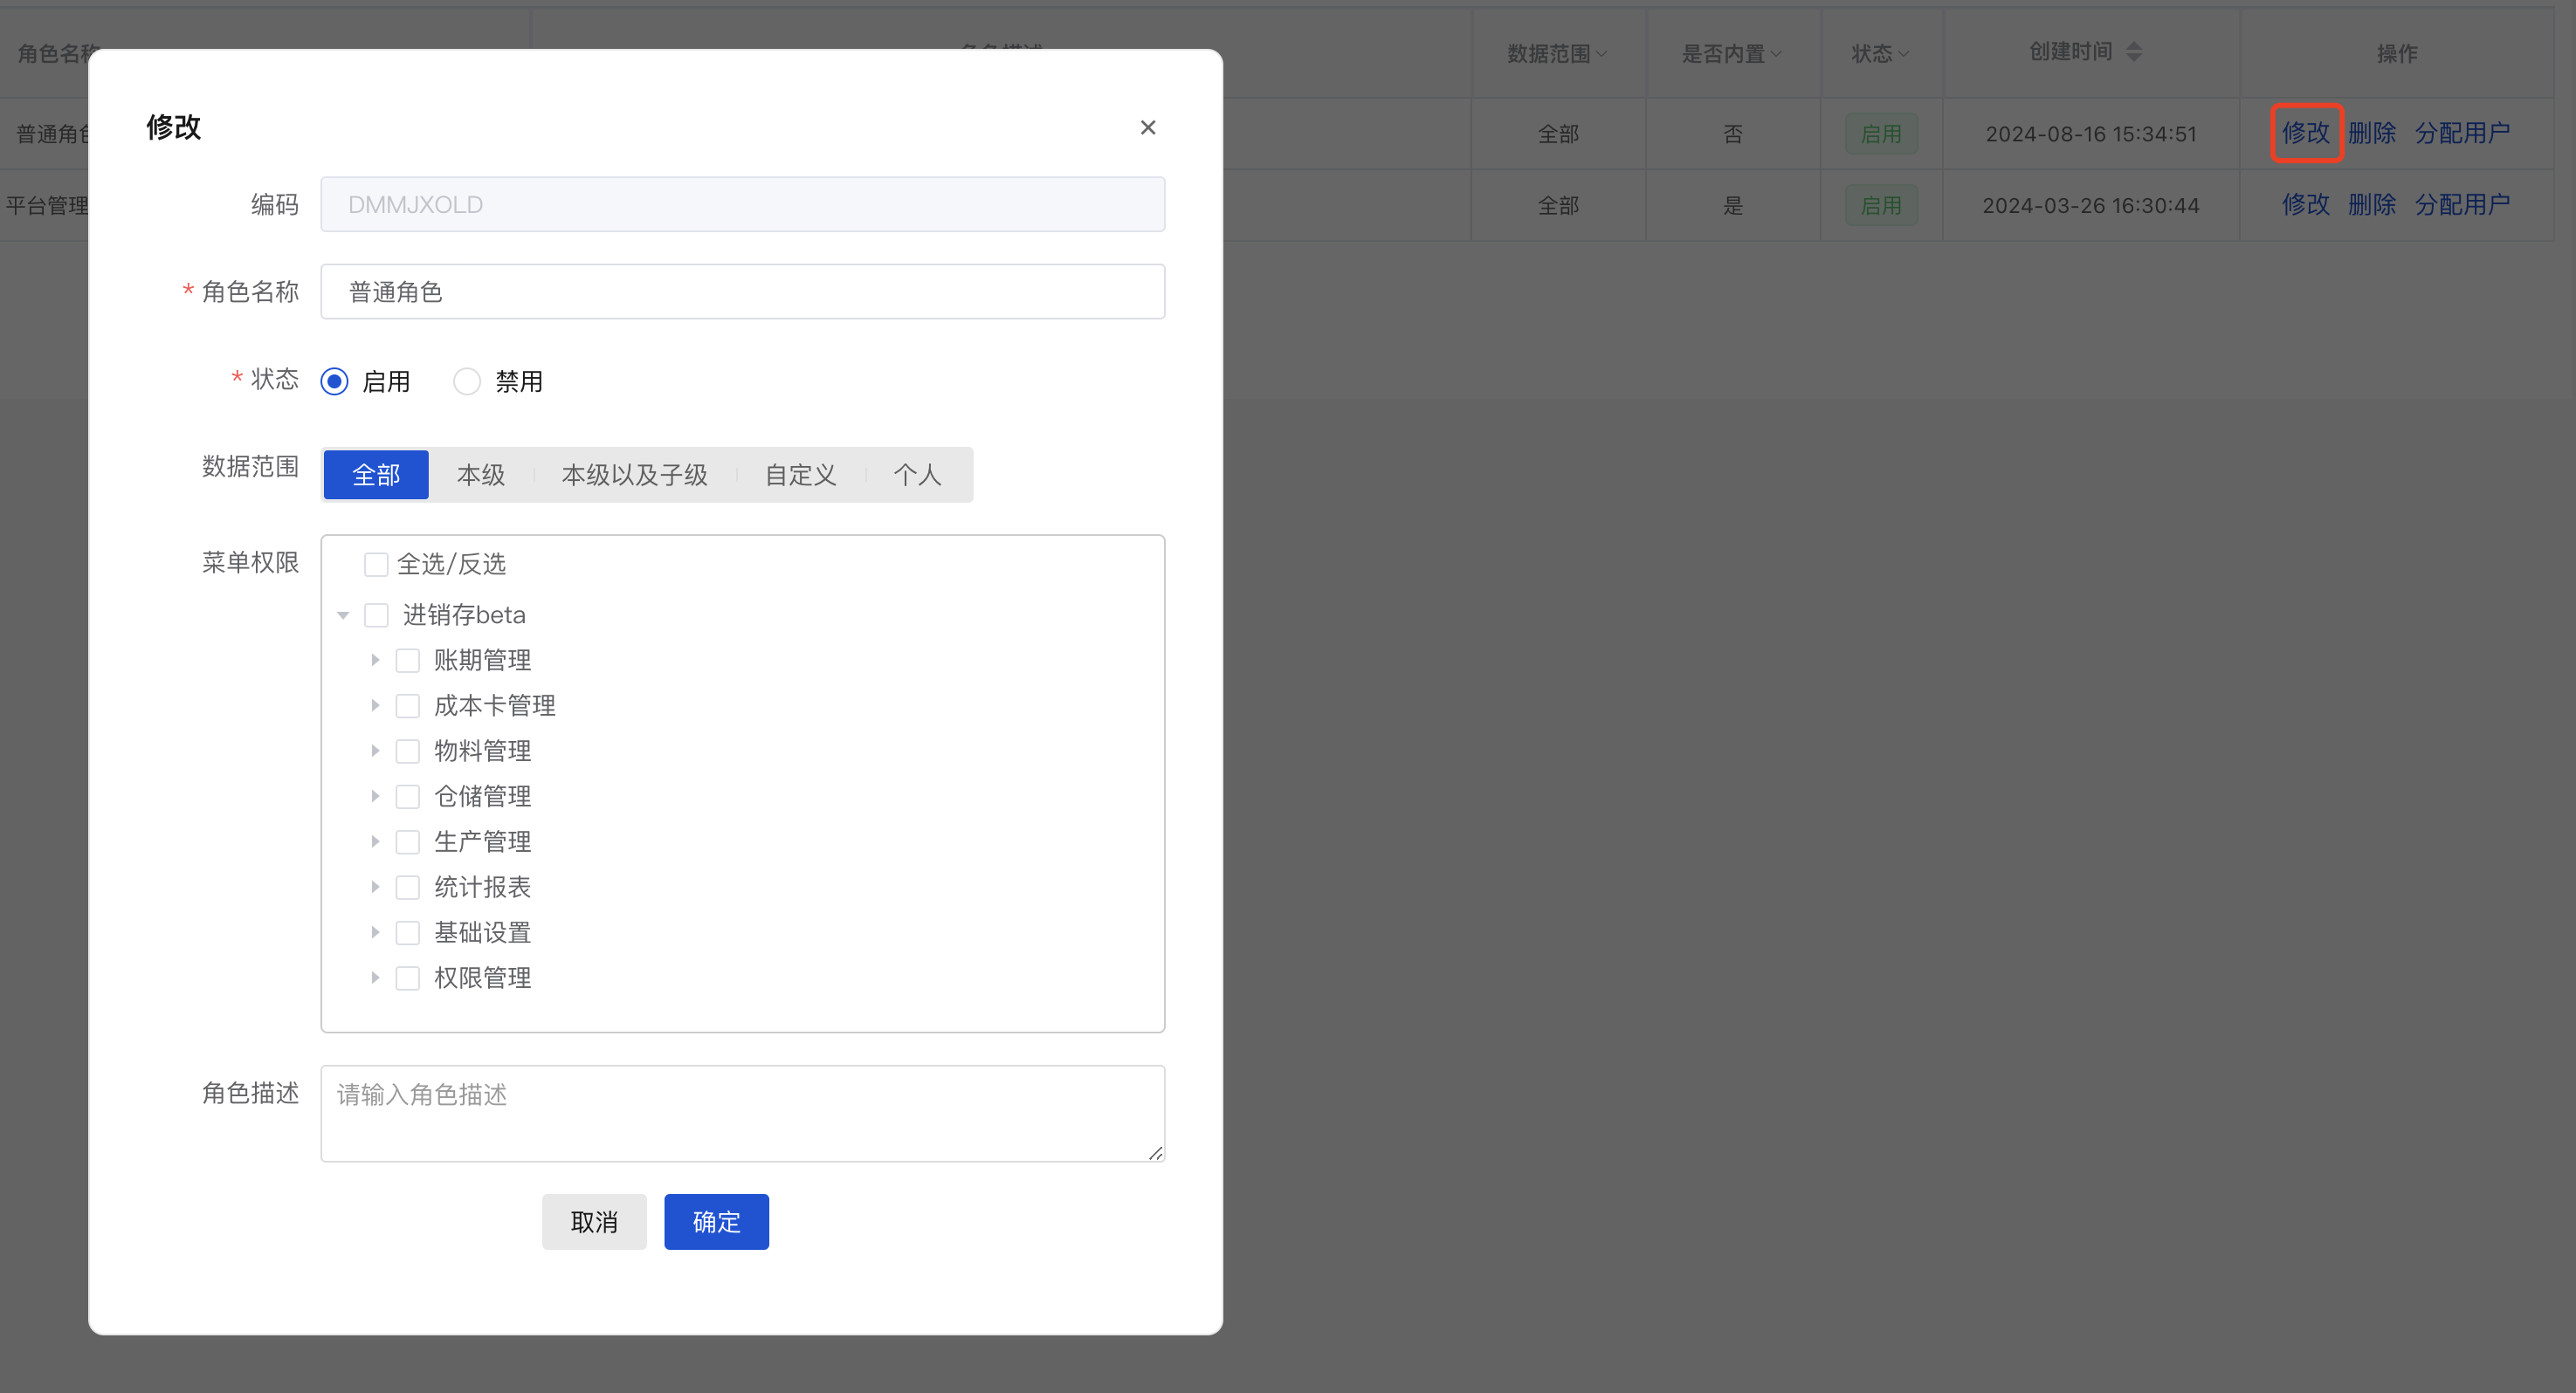2576x1393 pixels.
Task: Click the 创建时间 sort arrows icon
Action: click(2133, 52)
